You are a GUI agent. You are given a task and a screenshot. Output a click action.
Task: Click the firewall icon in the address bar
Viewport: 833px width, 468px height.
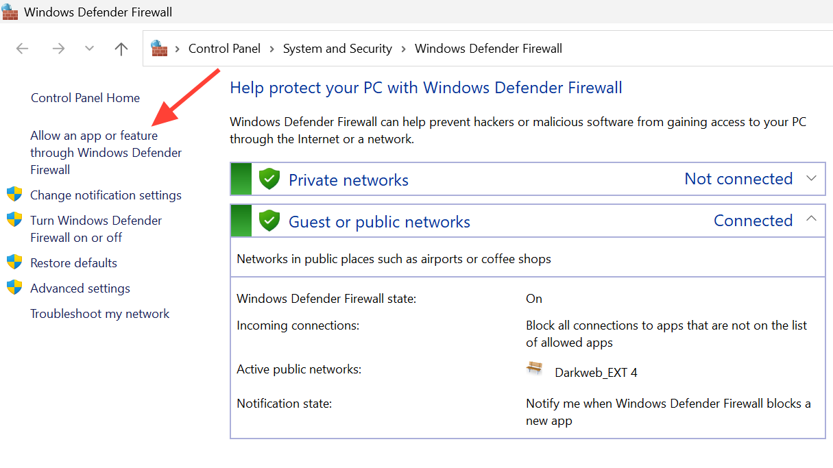click(x=160, y=48)
